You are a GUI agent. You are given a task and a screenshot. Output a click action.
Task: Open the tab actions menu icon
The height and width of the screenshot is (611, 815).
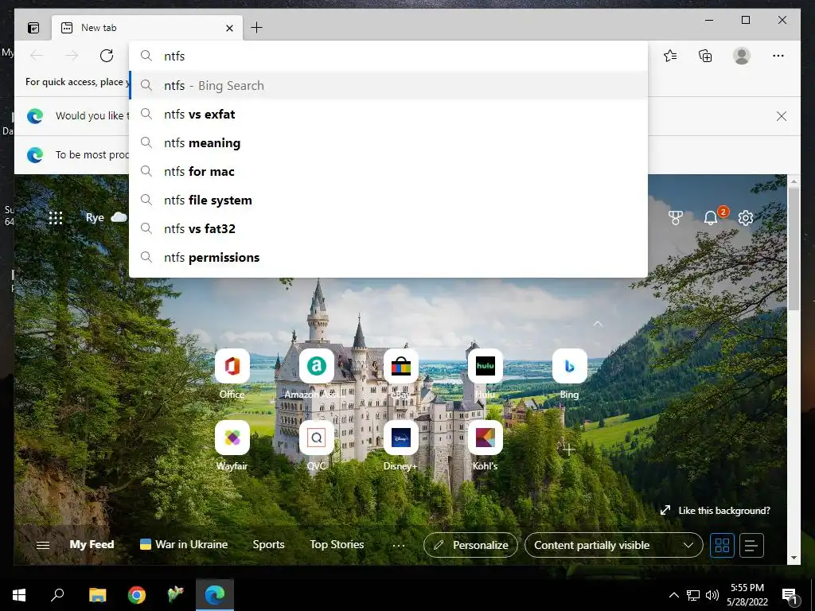point(33,28)
